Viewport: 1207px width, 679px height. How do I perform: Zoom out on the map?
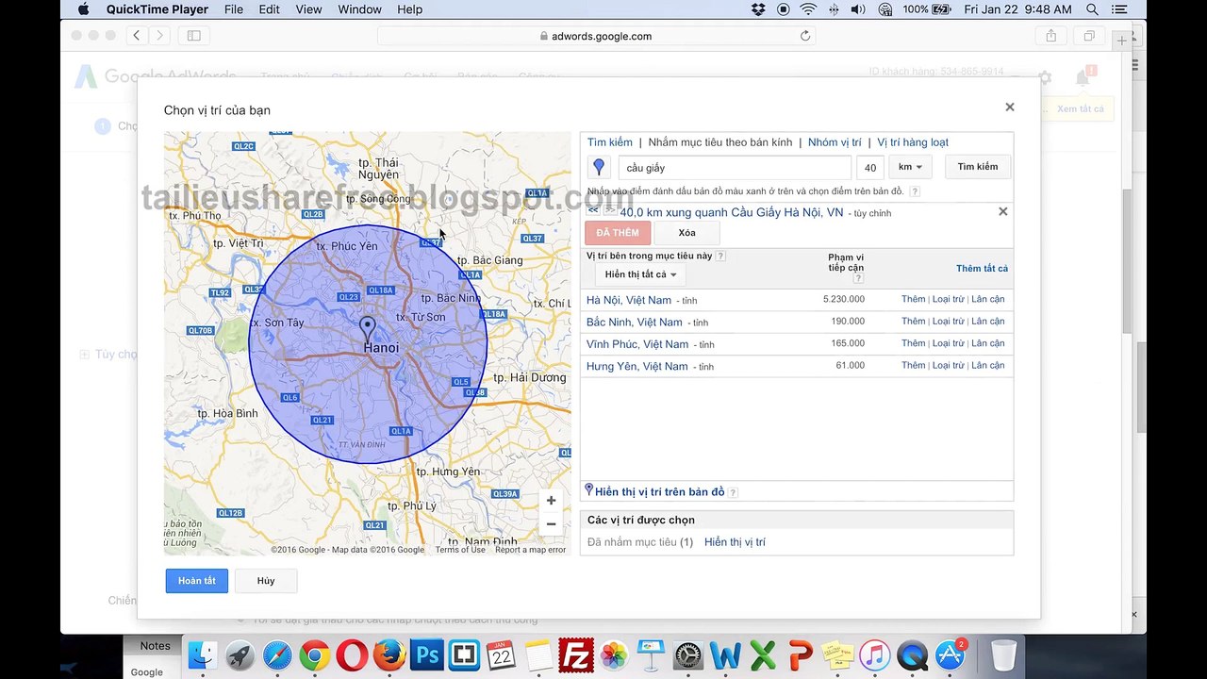pos(551,524)
